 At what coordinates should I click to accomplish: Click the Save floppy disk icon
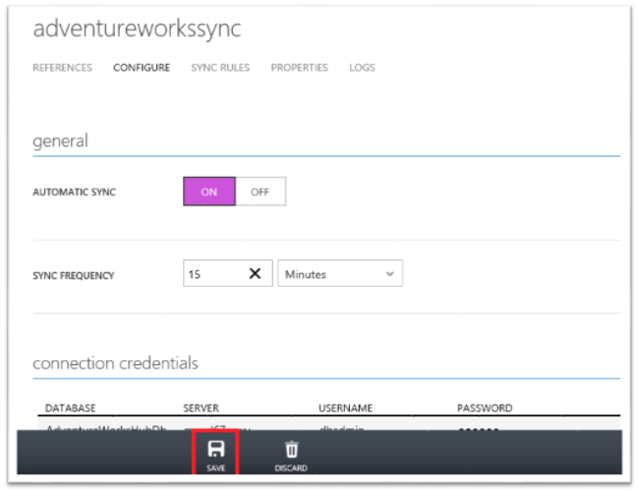click(x=216, y=449)
